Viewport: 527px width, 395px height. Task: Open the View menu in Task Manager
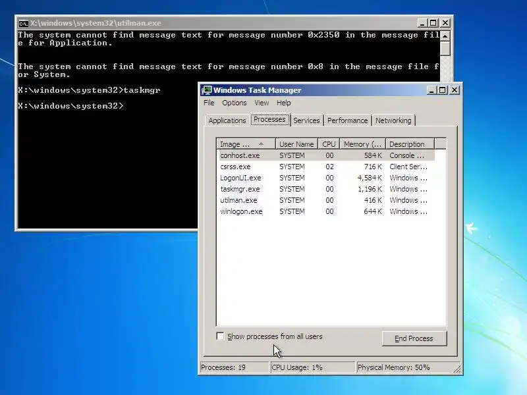[262, 103]
